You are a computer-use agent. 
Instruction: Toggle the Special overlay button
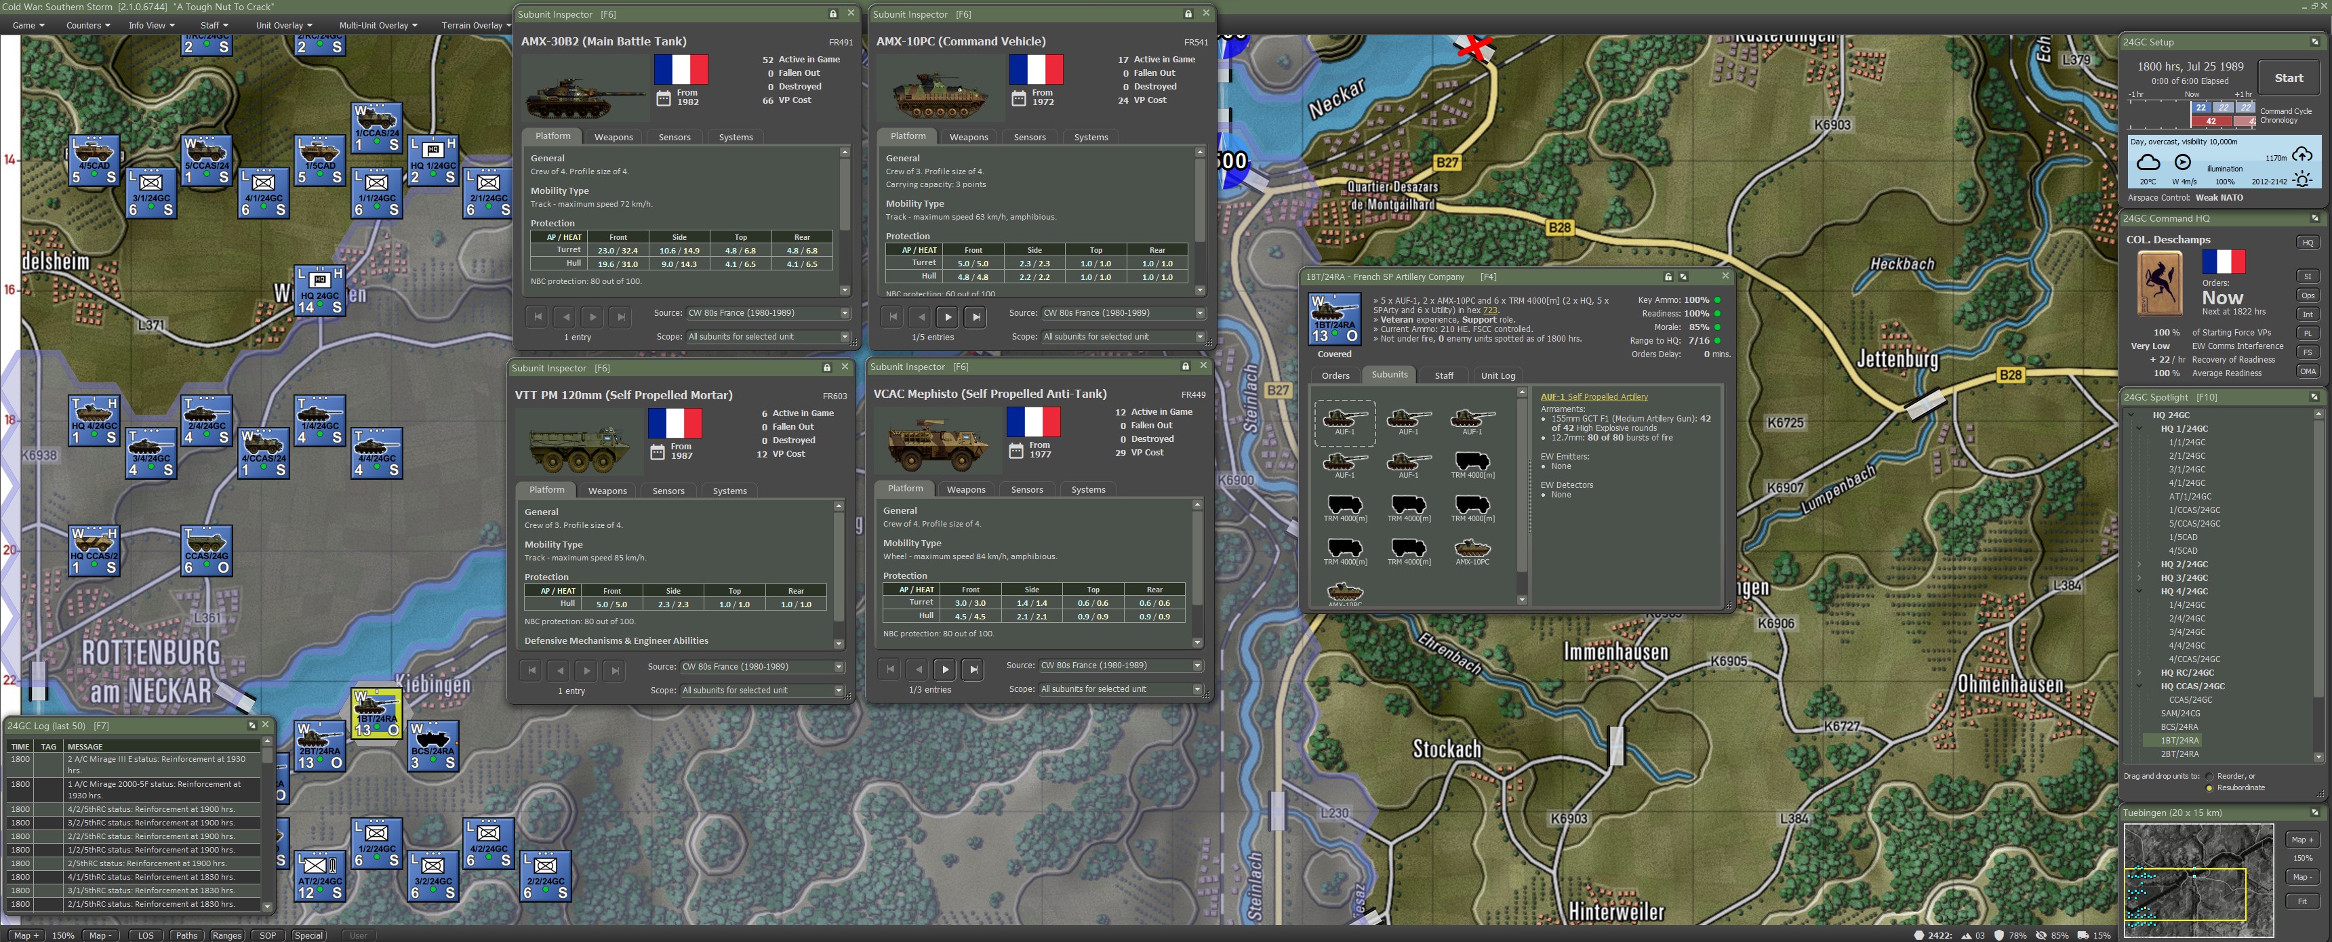(308, 936)
